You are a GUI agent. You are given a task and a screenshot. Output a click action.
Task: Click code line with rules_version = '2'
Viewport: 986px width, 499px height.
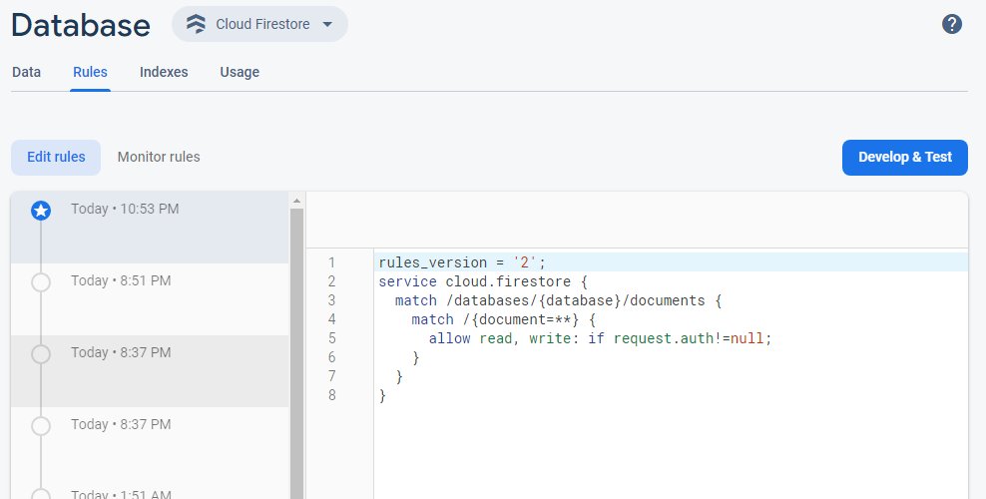click(x=671, y=262)
